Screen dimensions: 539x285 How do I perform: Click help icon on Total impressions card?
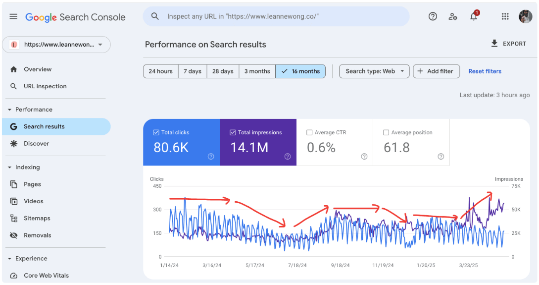pos(288,157)
